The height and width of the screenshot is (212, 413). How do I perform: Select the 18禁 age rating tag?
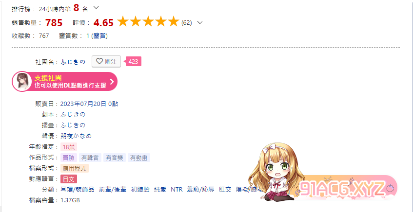(69, 147)
